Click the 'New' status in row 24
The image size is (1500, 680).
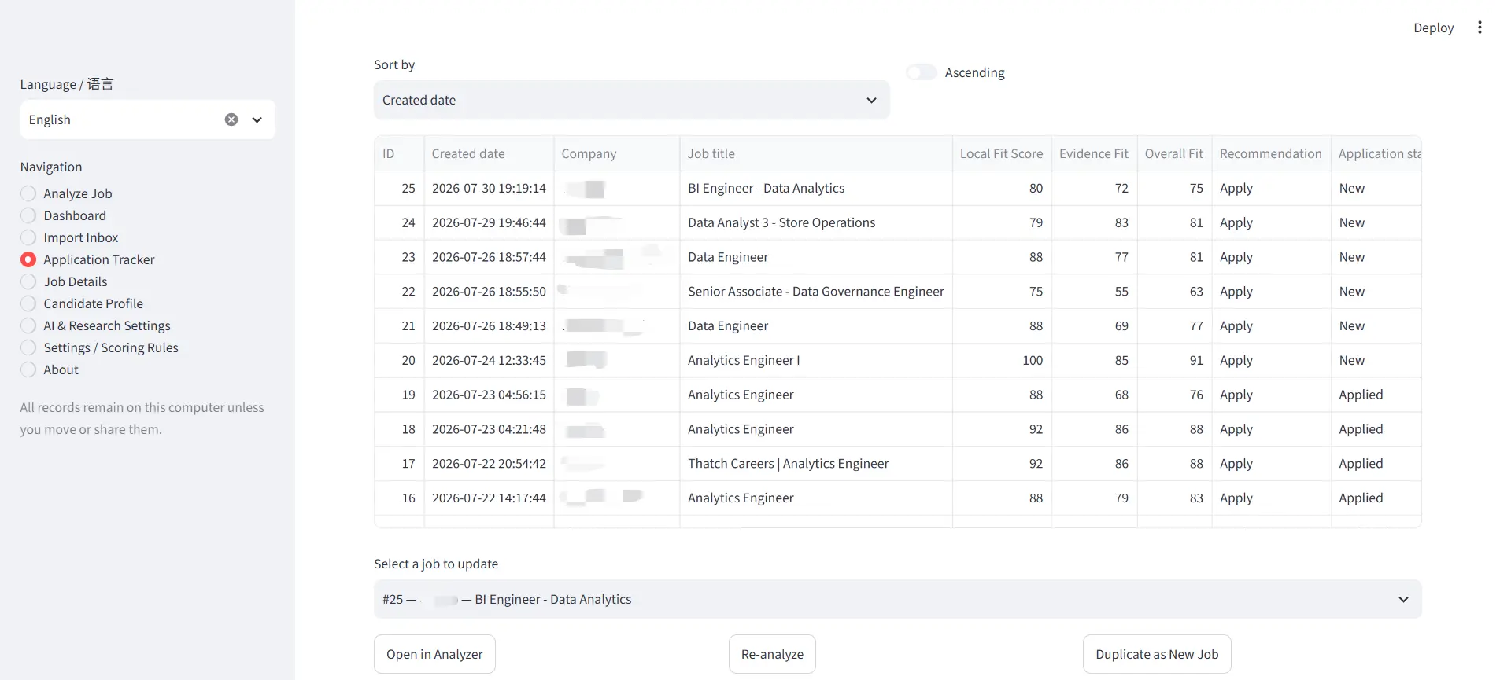point(1376,223)
